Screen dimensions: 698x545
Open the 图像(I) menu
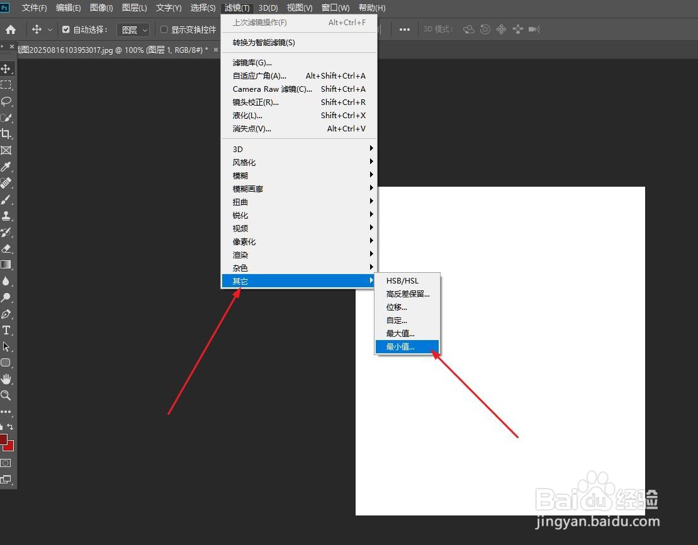point(101,8)
